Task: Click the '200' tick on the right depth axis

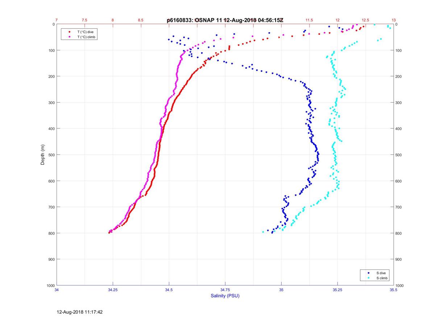Action: click(399, 76)
